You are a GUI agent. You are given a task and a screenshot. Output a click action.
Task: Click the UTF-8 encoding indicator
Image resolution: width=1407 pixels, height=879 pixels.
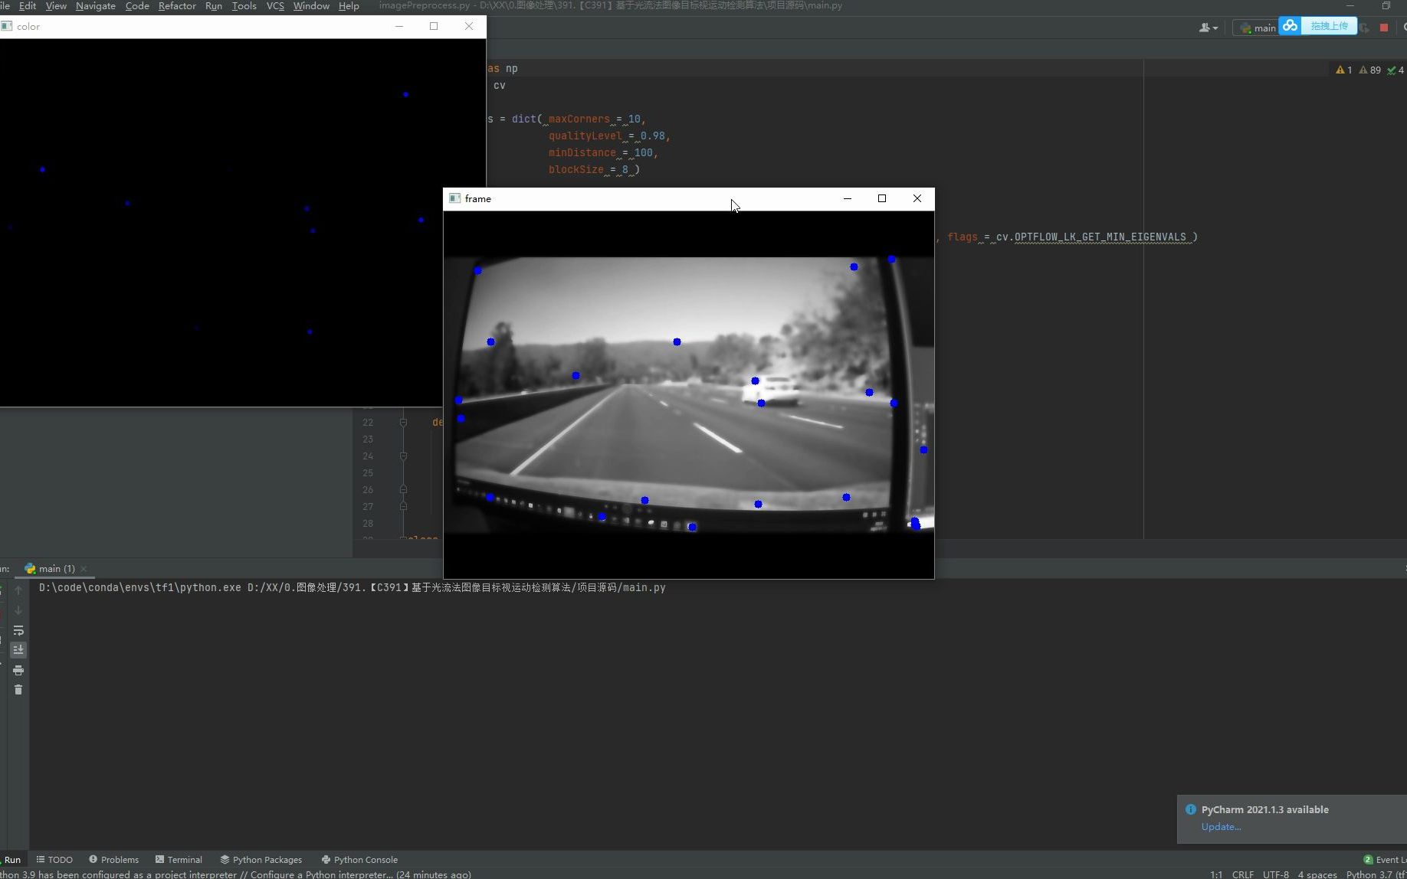click(x=1276, y=874)
